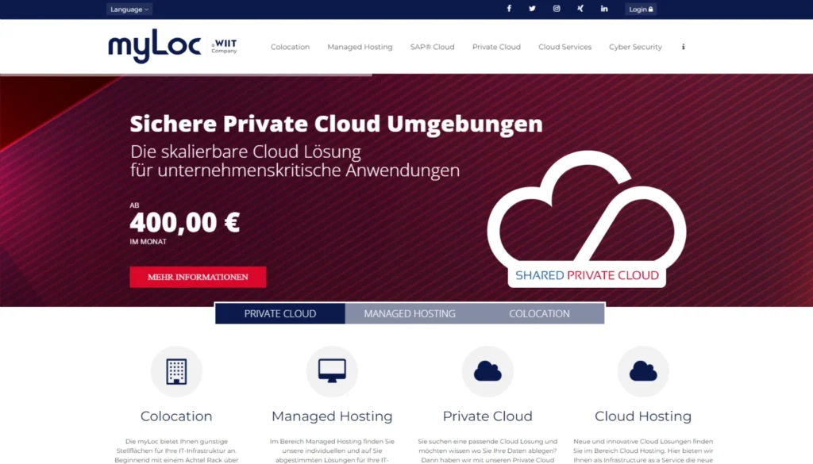The width and height of the screenshot is (813, 464).
Task: Click the Mehr Informationen button
Action: [198, 277]
